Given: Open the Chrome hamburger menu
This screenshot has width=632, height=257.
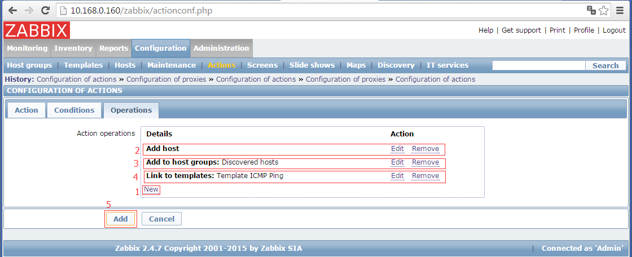Looking at the screenshot, I should click(x=620, y=11).
